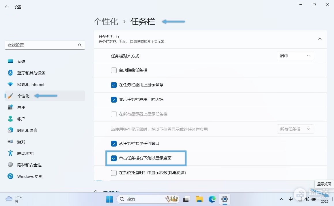Screen dimensions: 334x206
Task: Click the network icon in system tray
Action: coord(300,199)
